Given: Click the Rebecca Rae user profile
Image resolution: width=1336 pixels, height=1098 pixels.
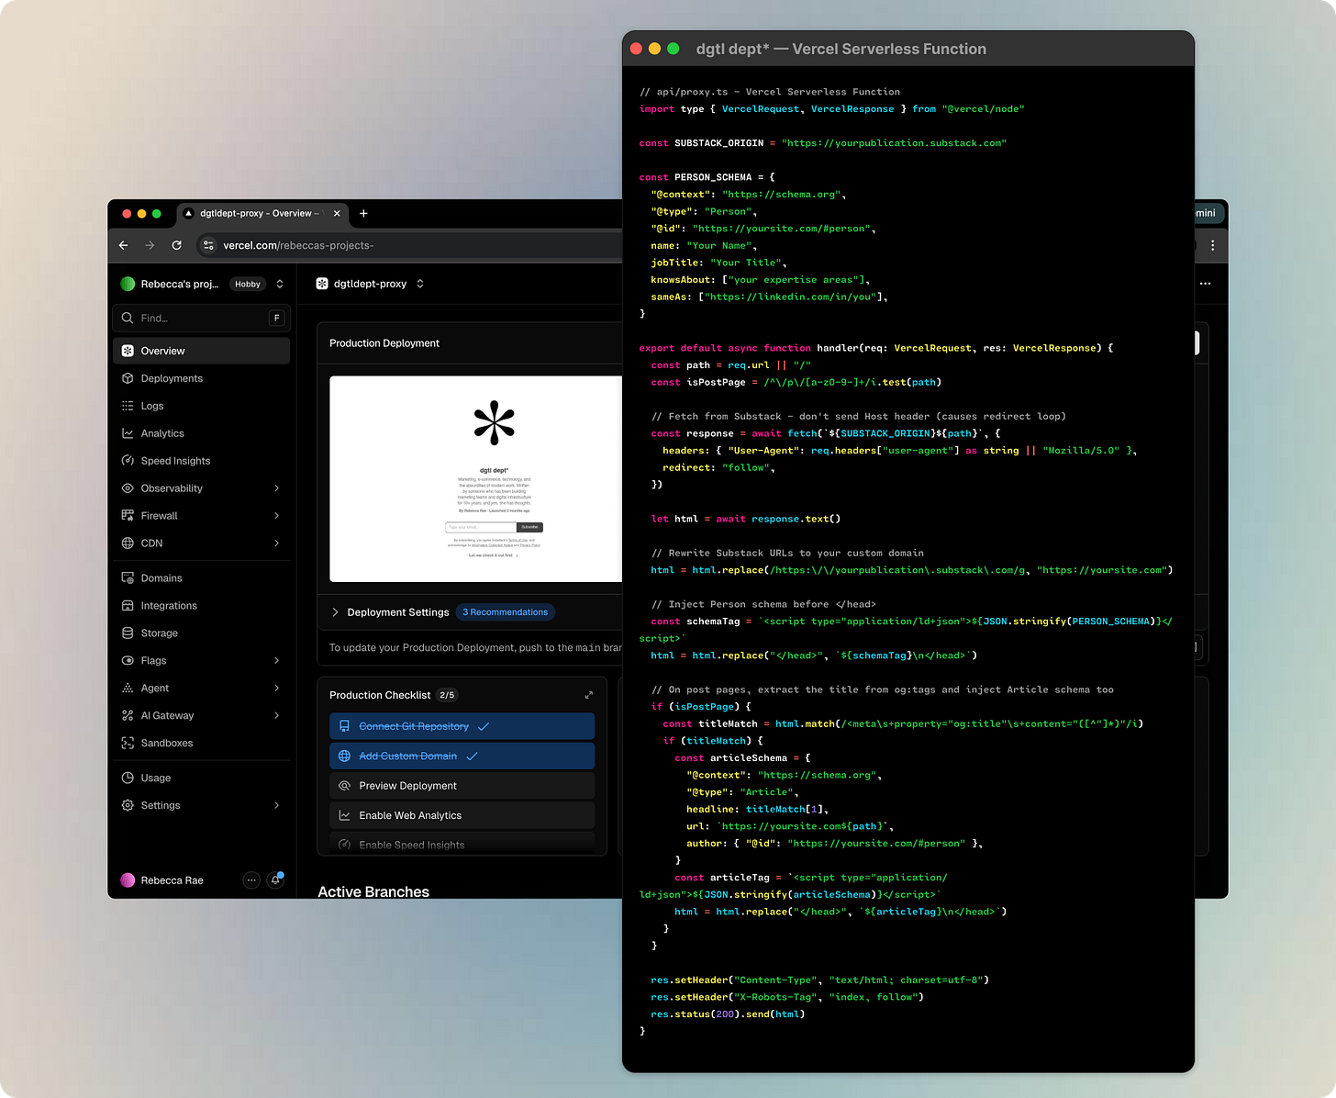Looking at the screenshot, I should [x=162, y=880].
